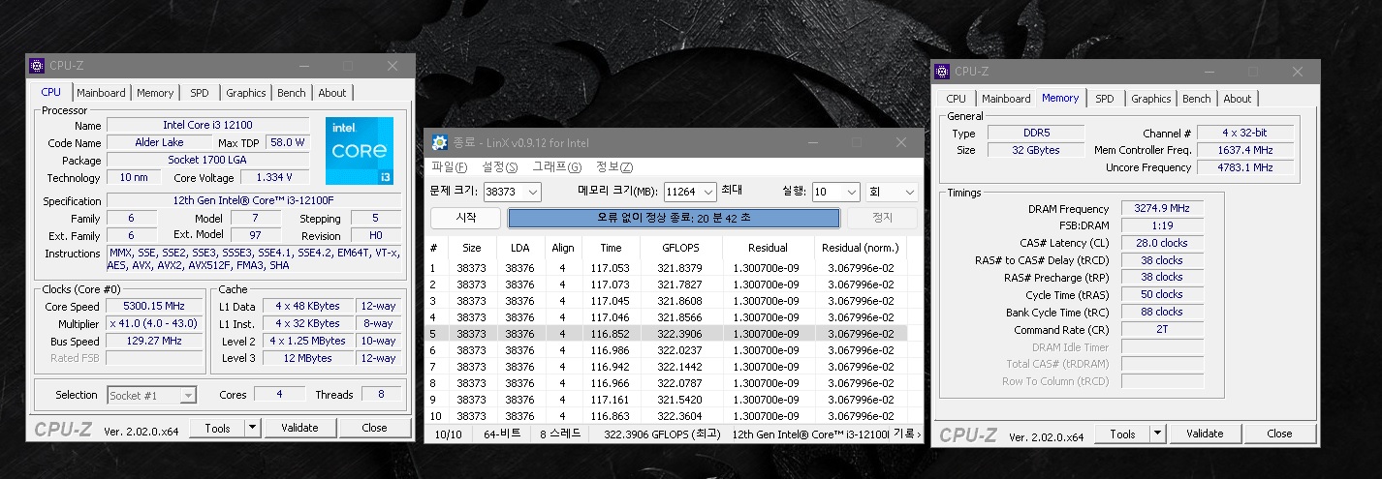Click the 시작 start button in LinX
The image size is (1382, 479).
(465, 218)
